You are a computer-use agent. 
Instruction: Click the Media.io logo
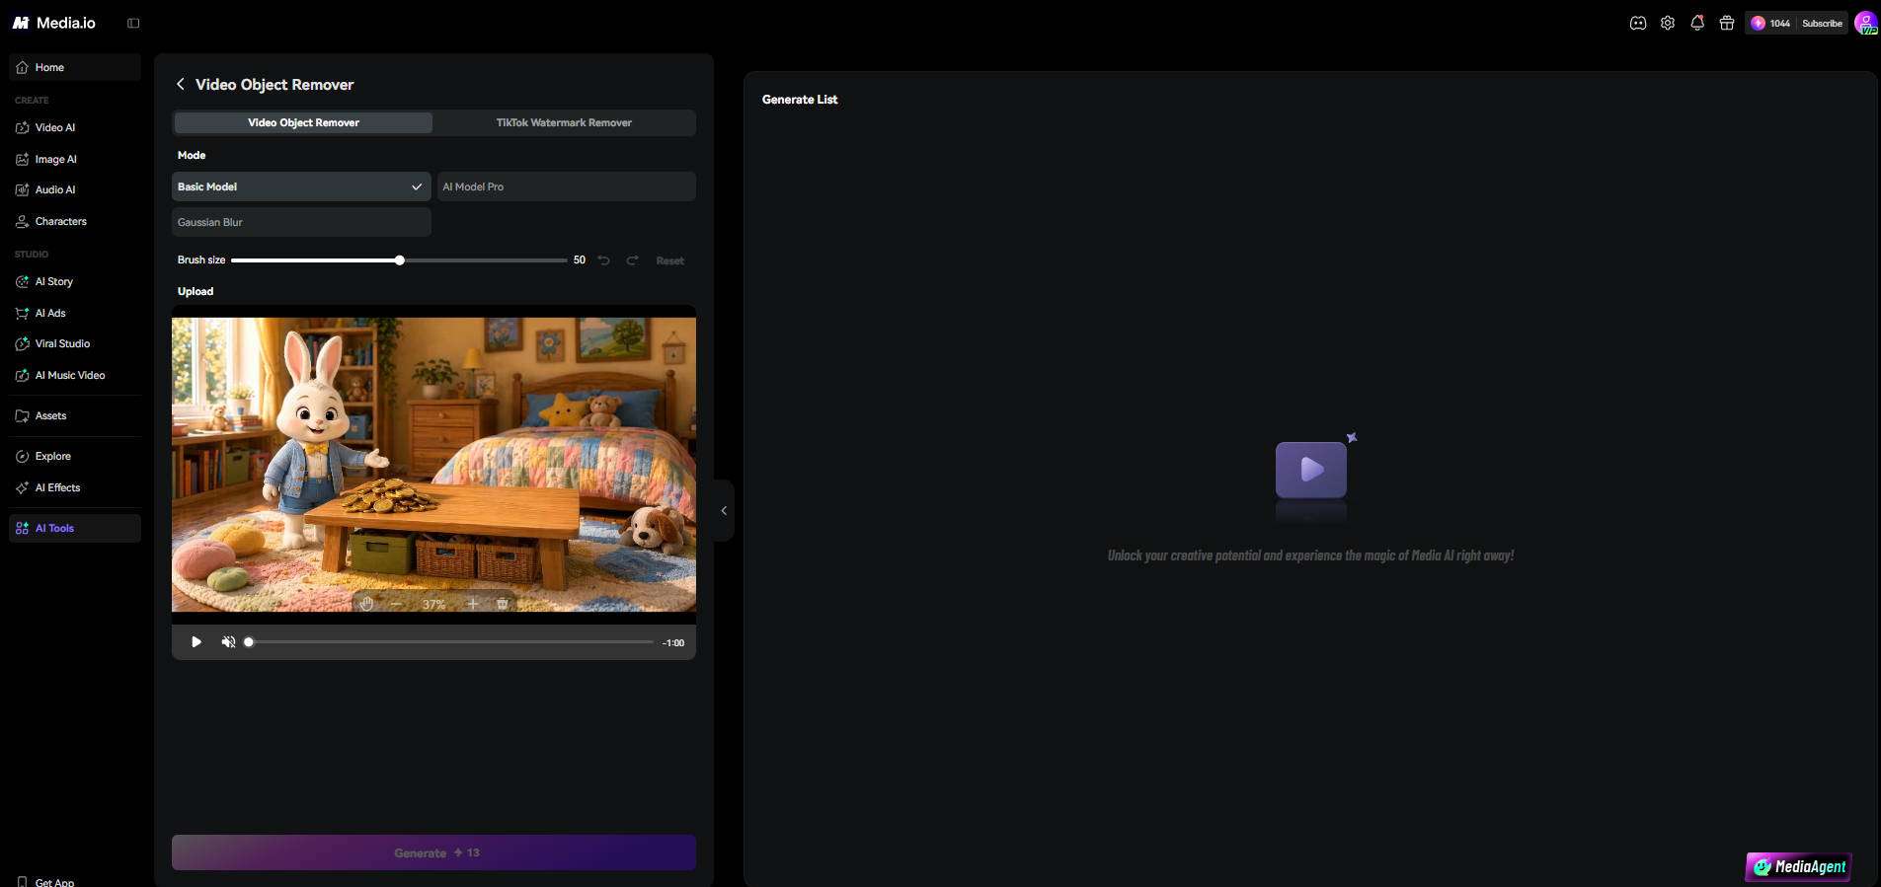(x=54, y=23)
